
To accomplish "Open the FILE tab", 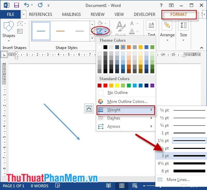I will click(10, 15).
